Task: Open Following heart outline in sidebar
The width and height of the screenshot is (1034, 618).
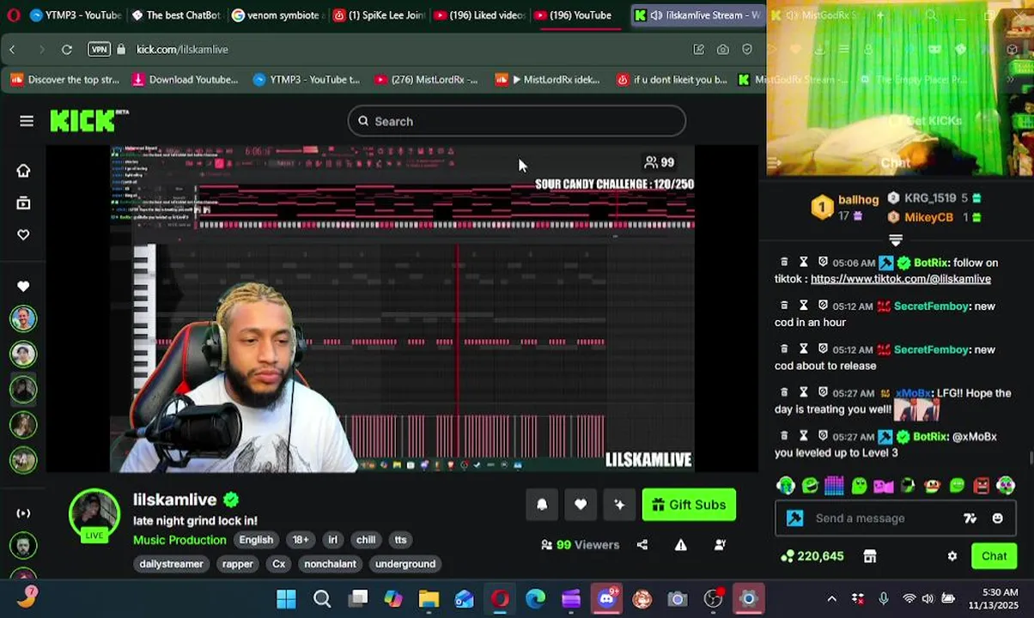Action: tap(23, 234)
